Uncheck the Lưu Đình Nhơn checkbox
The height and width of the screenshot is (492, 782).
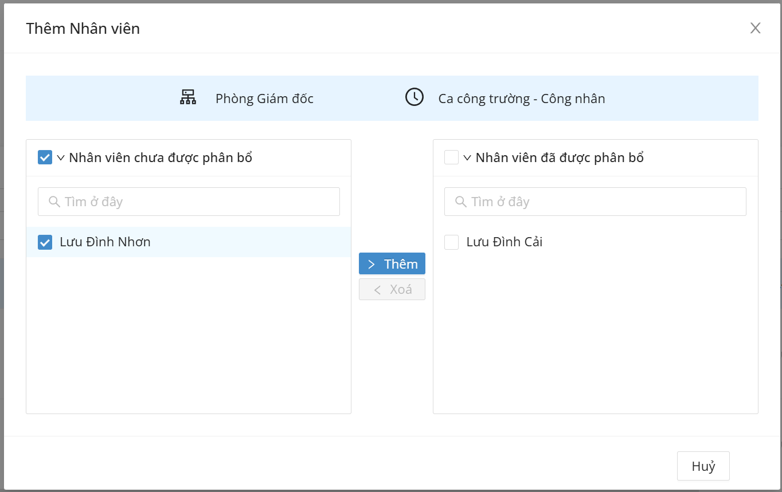45,242
